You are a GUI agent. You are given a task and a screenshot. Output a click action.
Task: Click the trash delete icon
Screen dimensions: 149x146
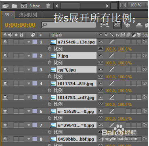point(48,6)
